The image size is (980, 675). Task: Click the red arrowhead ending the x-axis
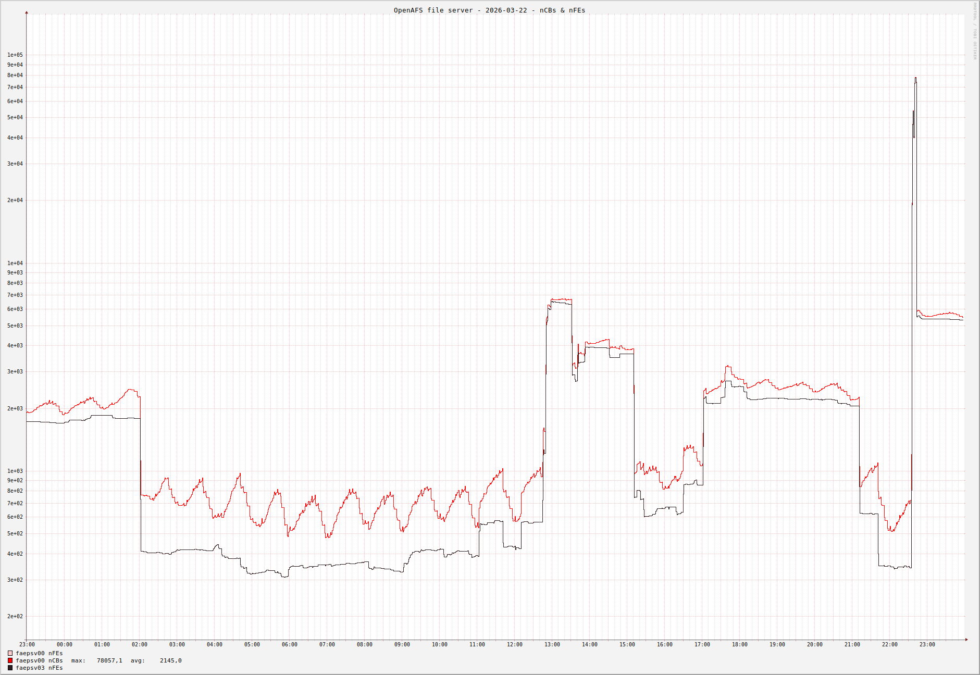[966, 640]
